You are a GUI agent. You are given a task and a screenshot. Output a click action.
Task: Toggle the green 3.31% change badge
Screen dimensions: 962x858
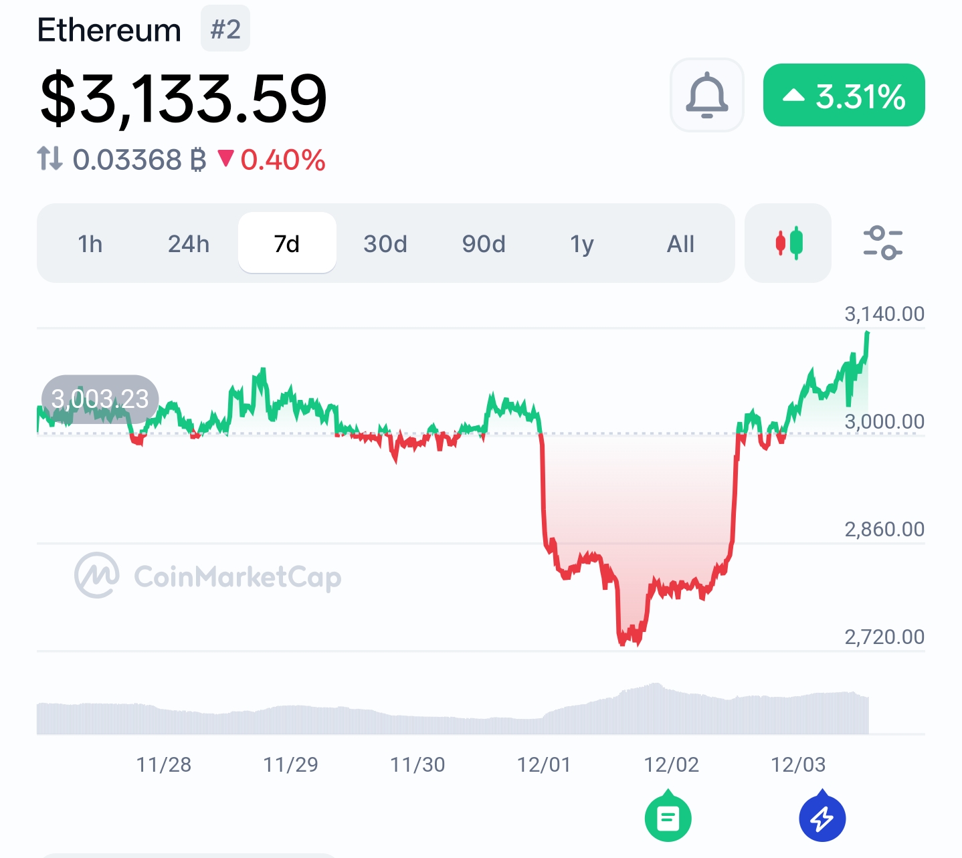[x=844, y=96]
